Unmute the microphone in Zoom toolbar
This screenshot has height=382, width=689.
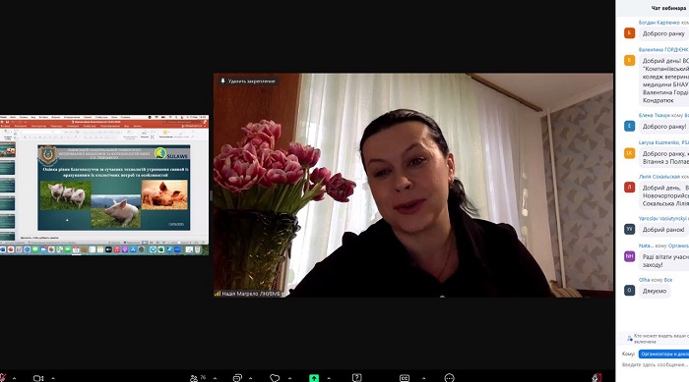(x=2, y=378)
